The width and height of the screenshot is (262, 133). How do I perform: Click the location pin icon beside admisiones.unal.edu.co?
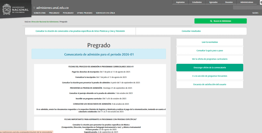34,8
